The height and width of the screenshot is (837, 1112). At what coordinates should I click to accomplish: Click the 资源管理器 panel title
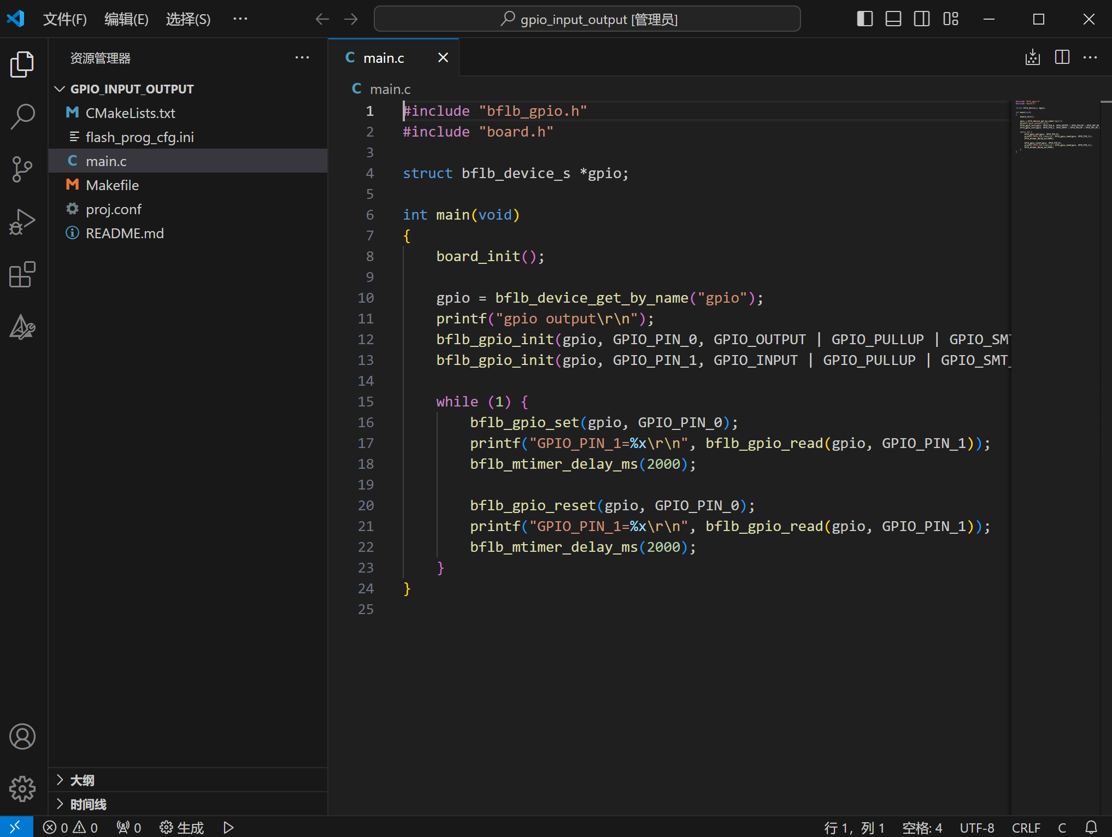100,58
